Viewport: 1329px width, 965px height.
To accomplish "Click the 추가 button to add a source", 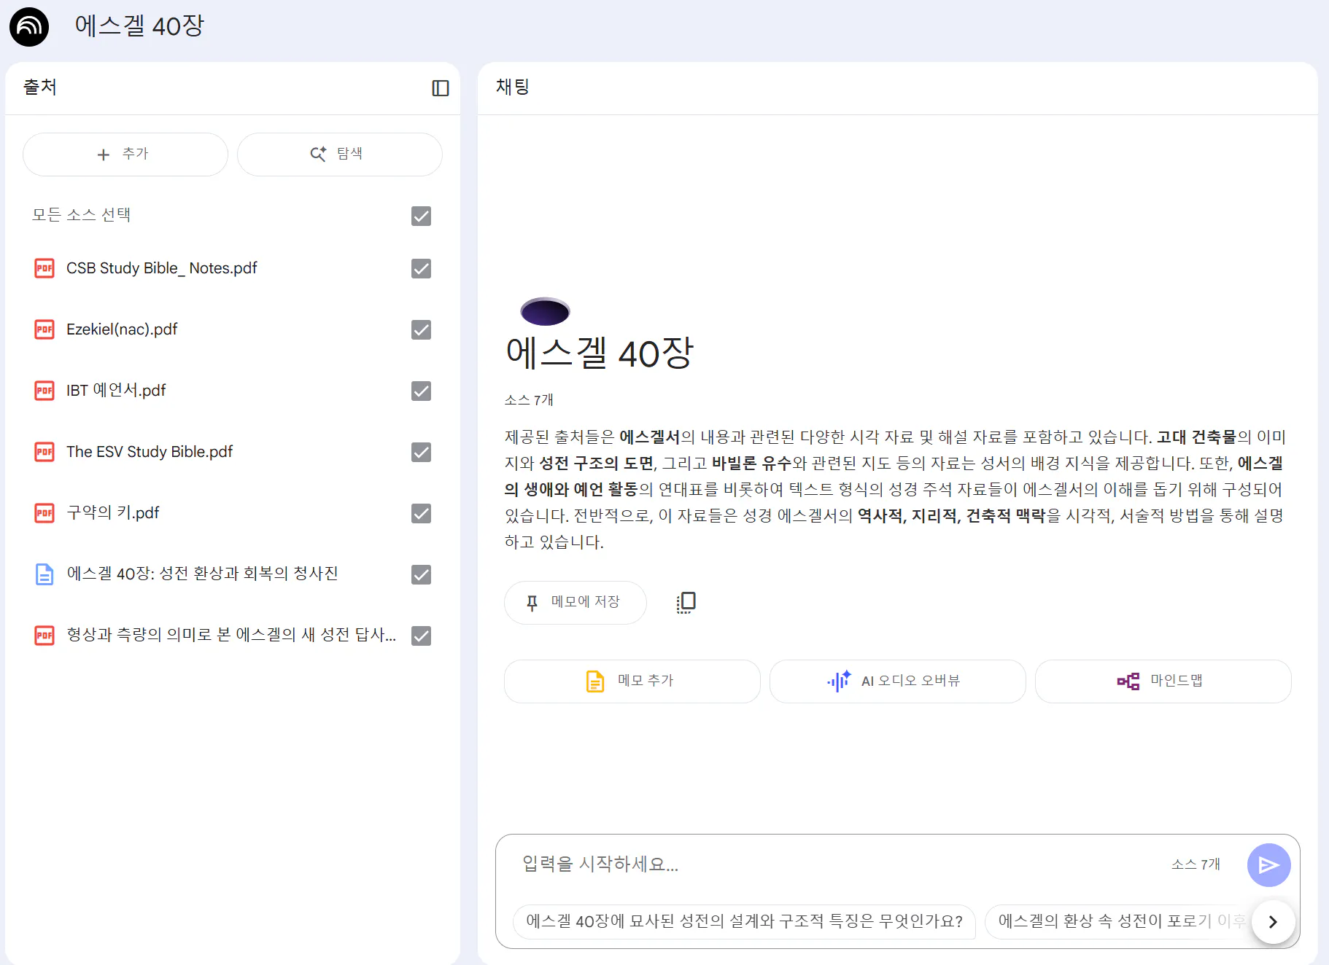I will coord(125,155).
